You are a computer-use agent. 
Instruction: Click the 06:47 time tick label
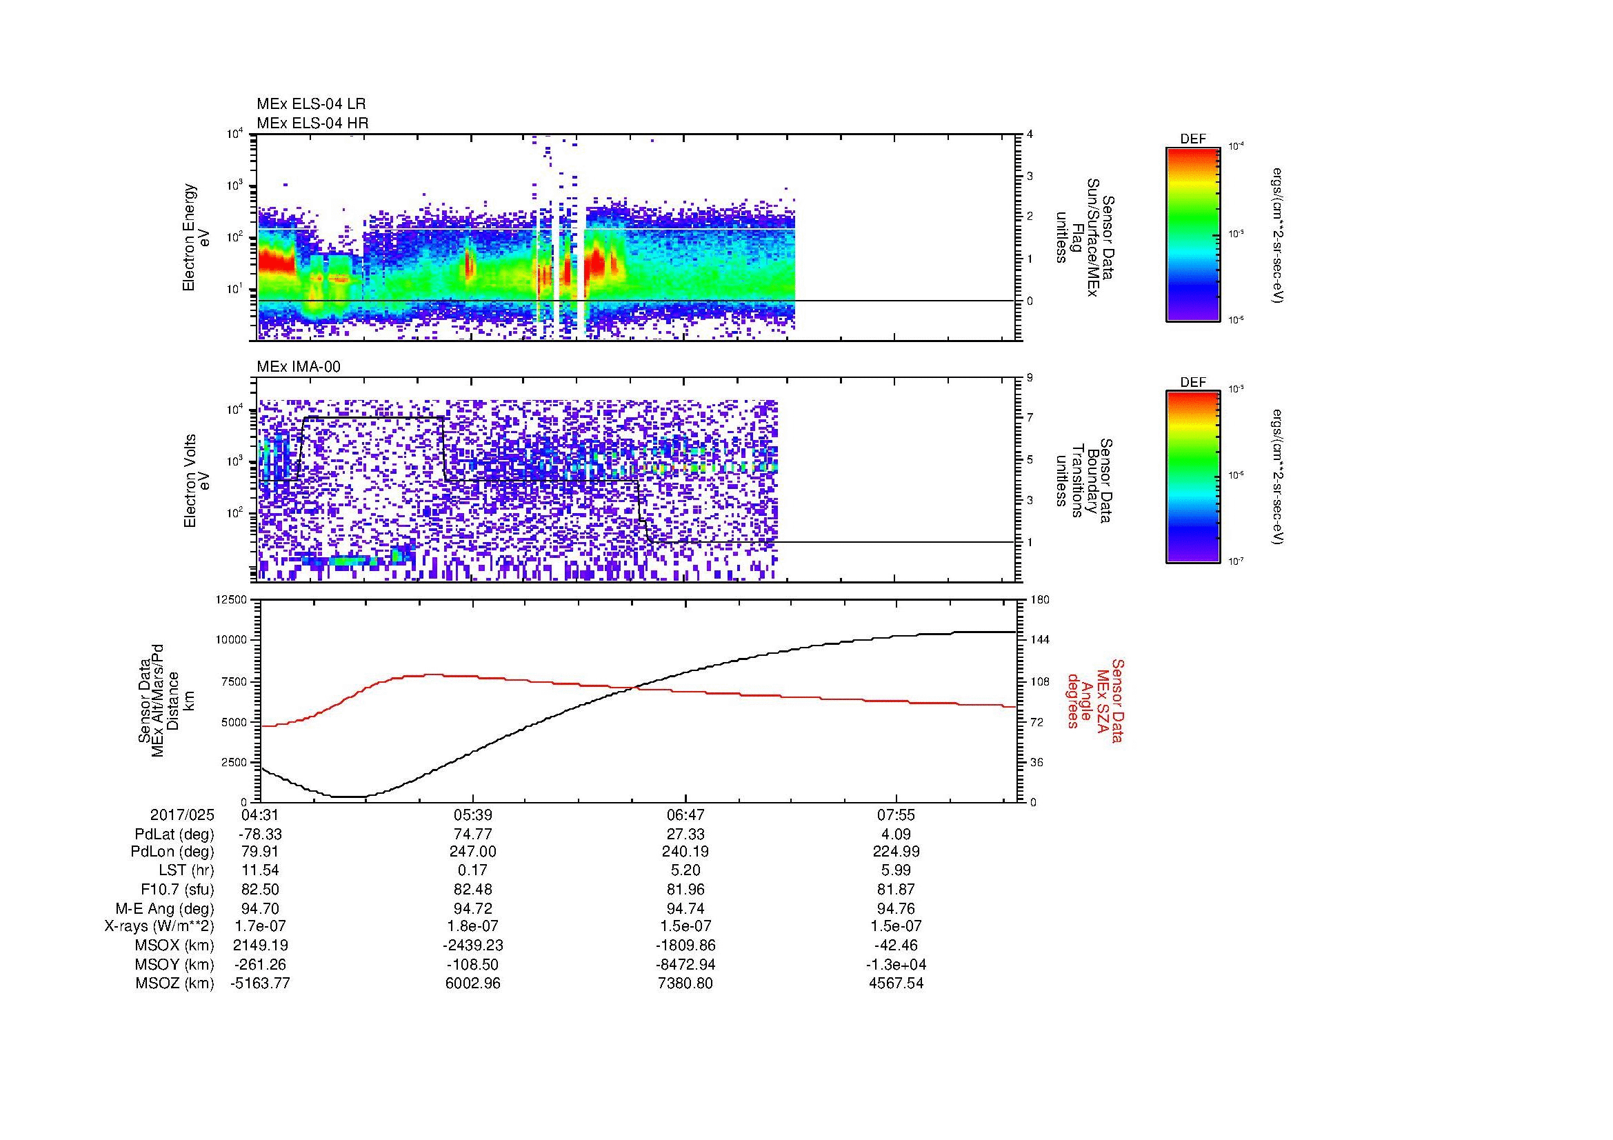685,815
